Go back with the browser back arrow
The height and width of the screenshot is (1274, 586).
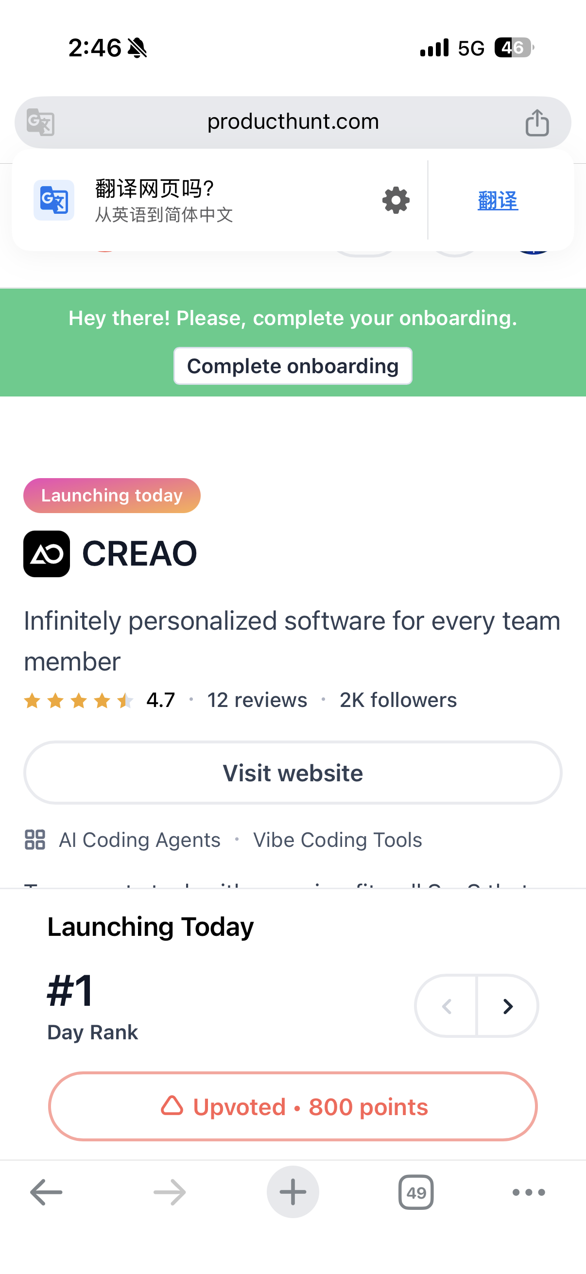(46, 1192)
